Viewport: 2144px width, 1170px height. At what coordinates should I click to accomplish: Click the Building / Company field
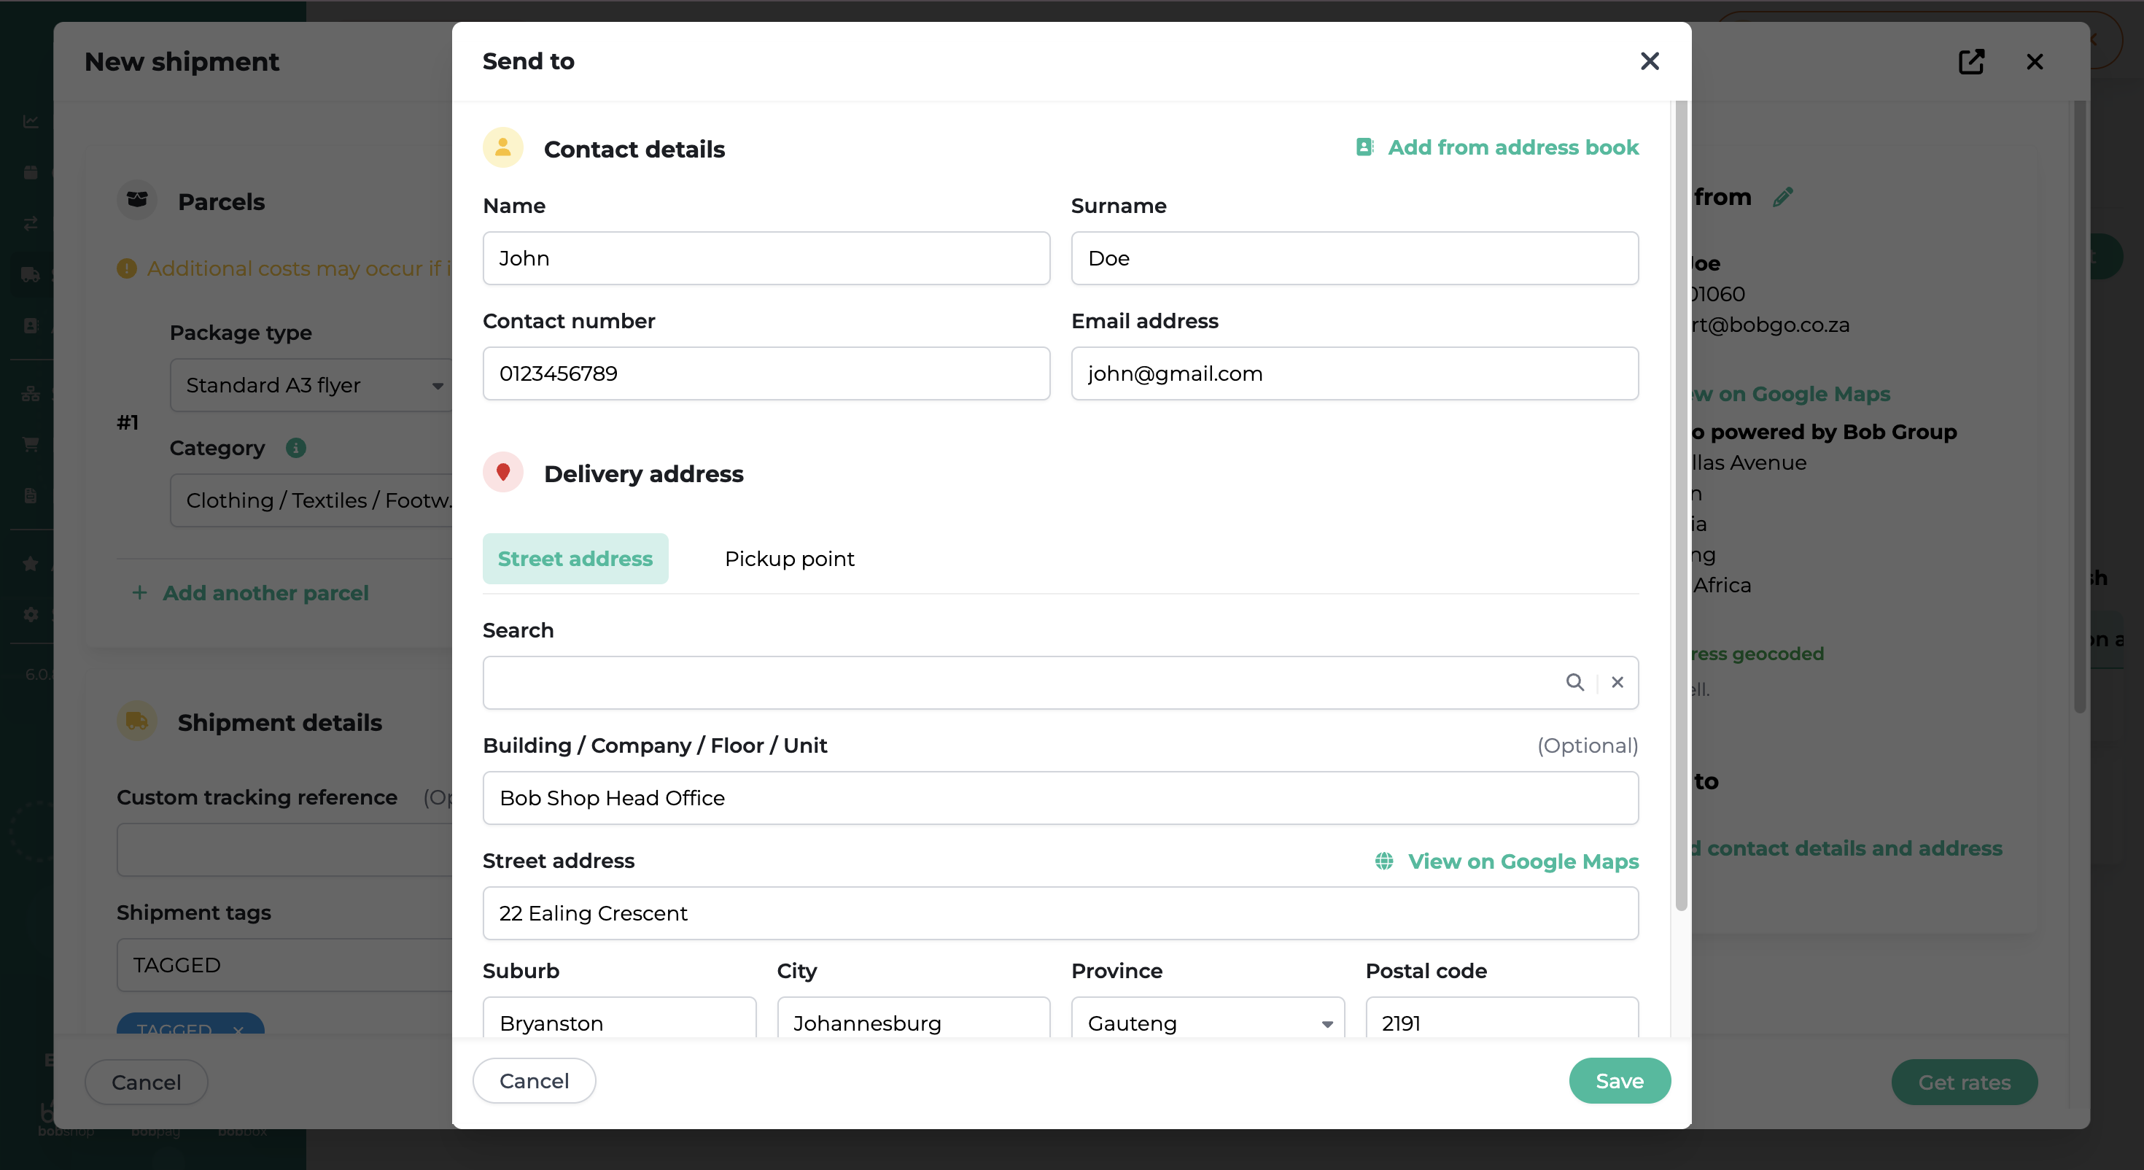click(x=1060, y=798)
